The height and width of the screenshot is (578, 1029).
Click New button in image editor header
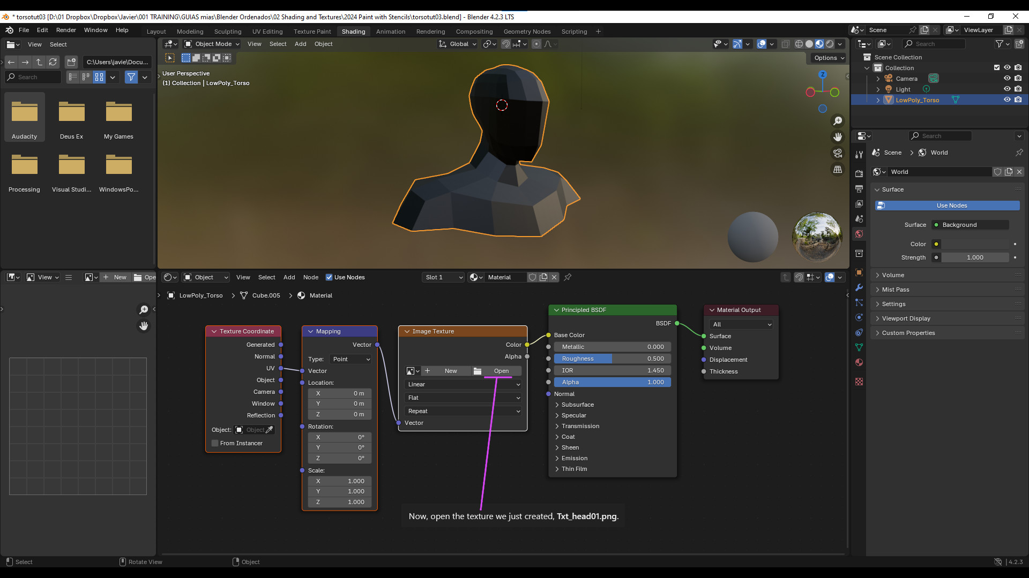115,277
